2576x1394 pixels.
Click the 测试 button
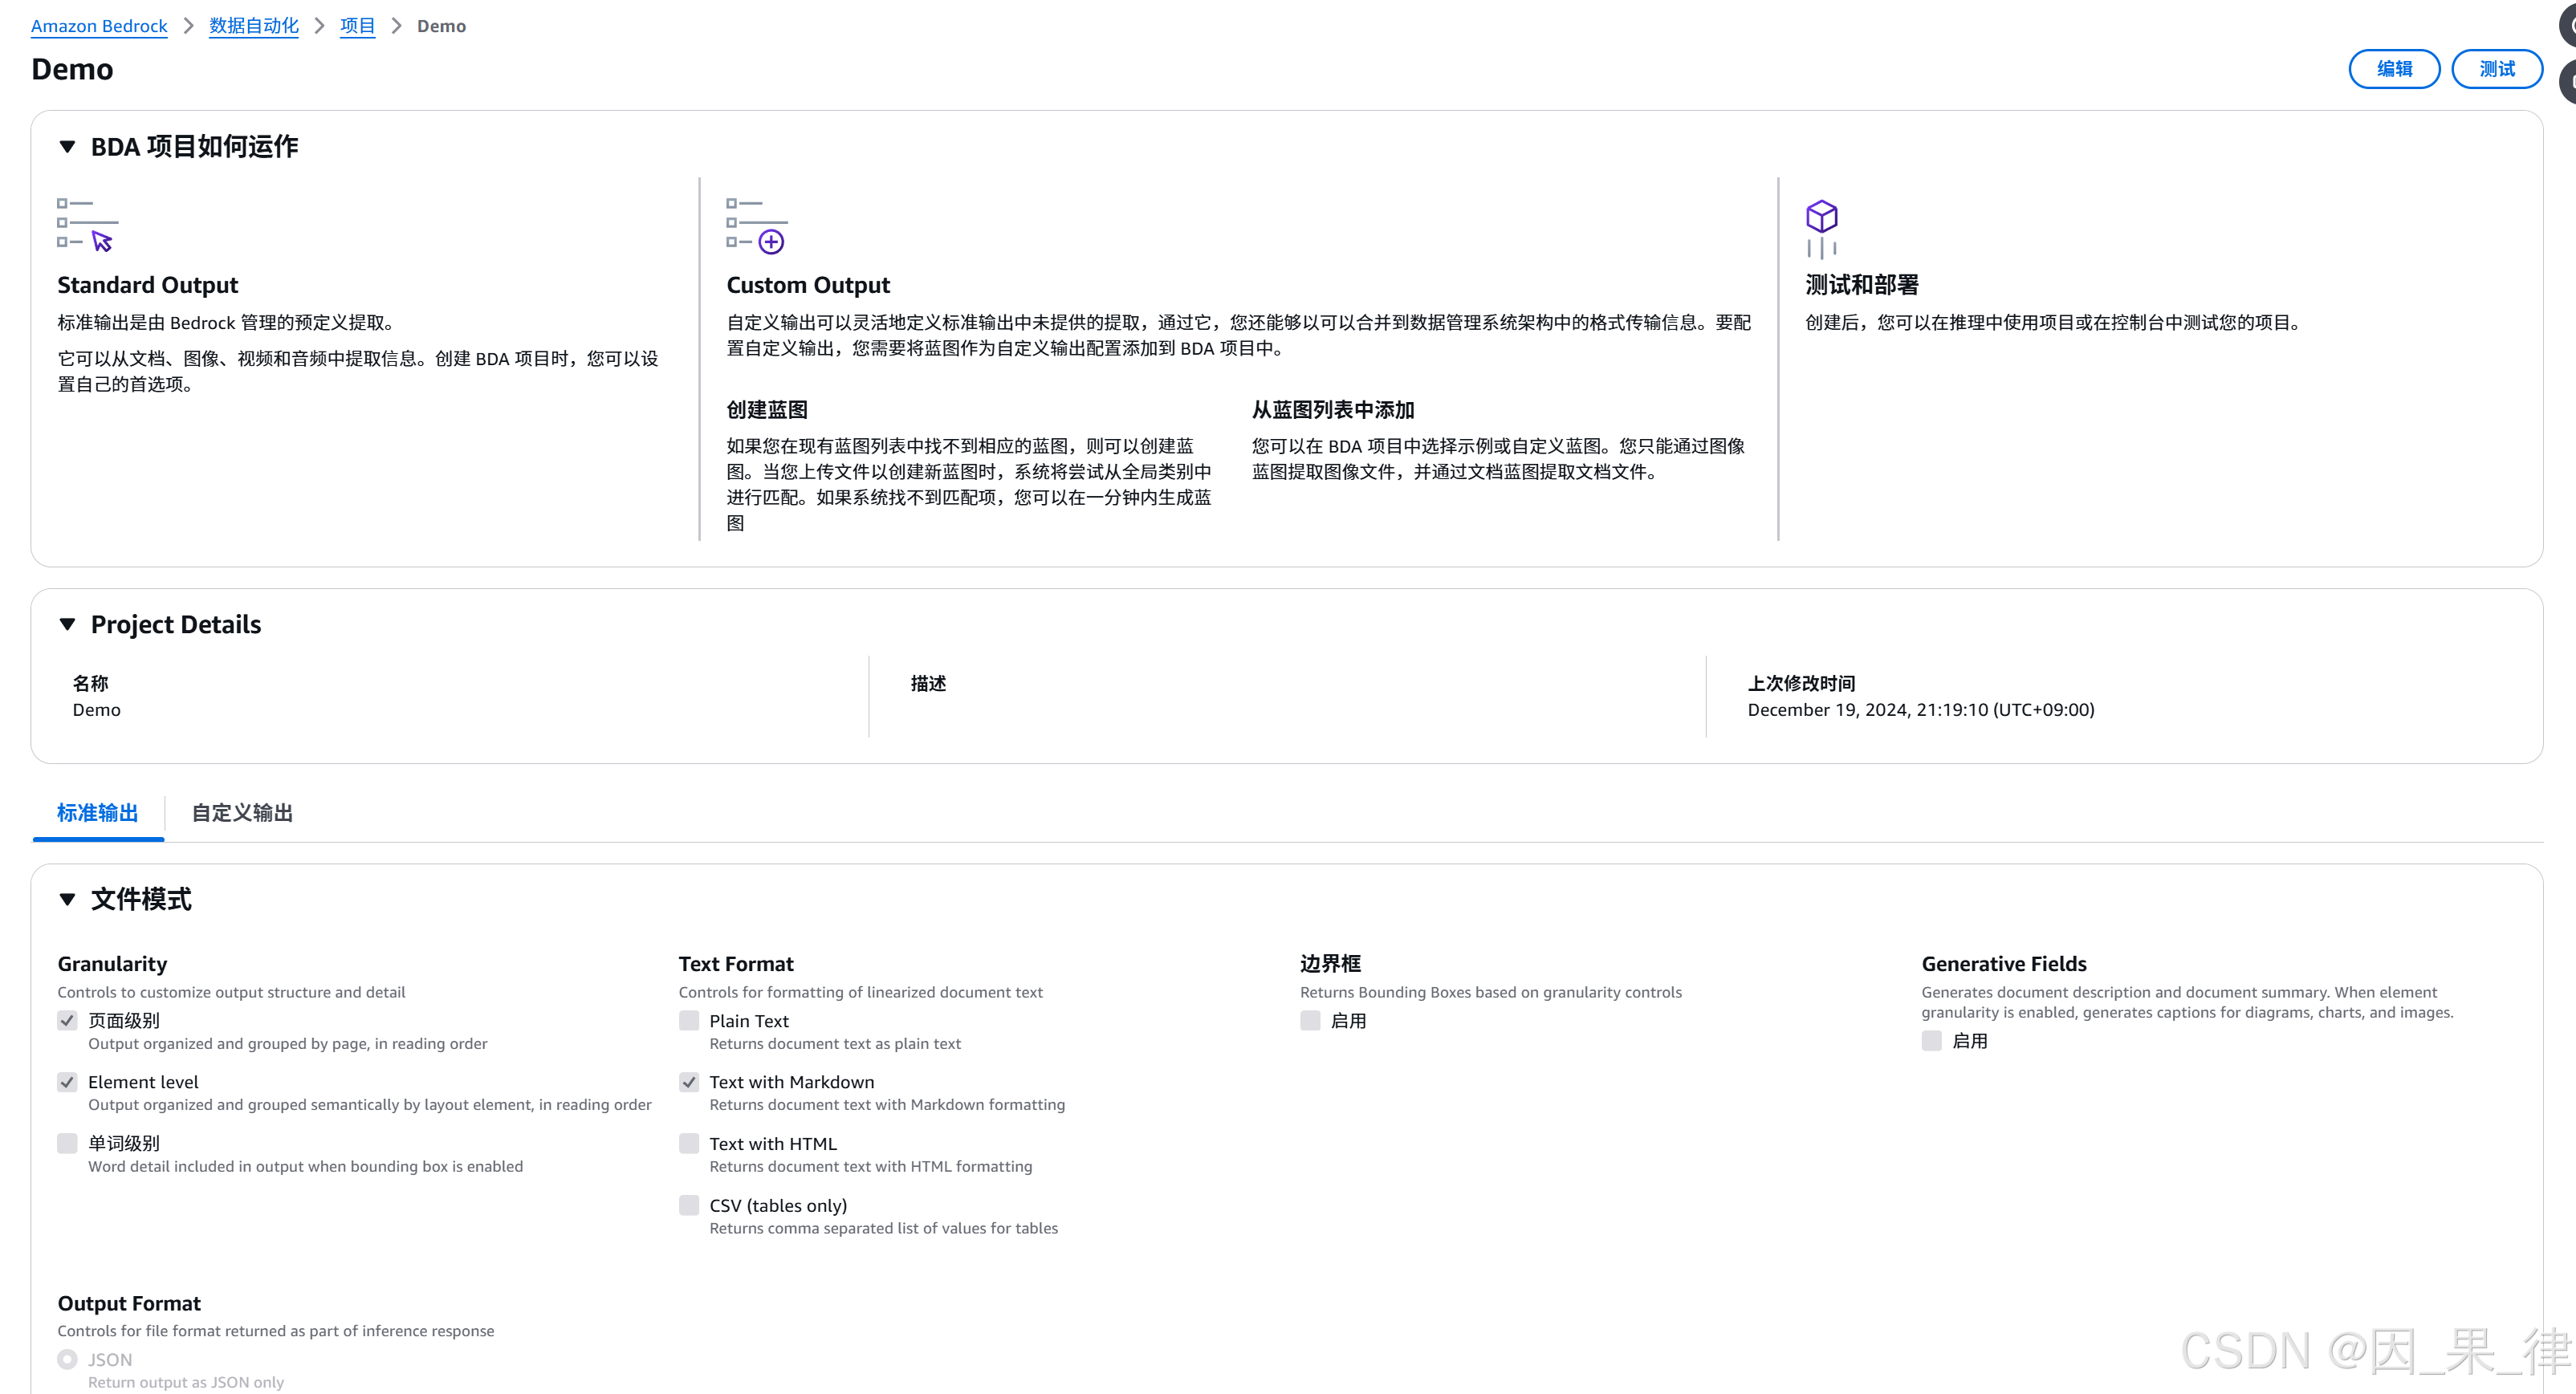coord(2497,69)
